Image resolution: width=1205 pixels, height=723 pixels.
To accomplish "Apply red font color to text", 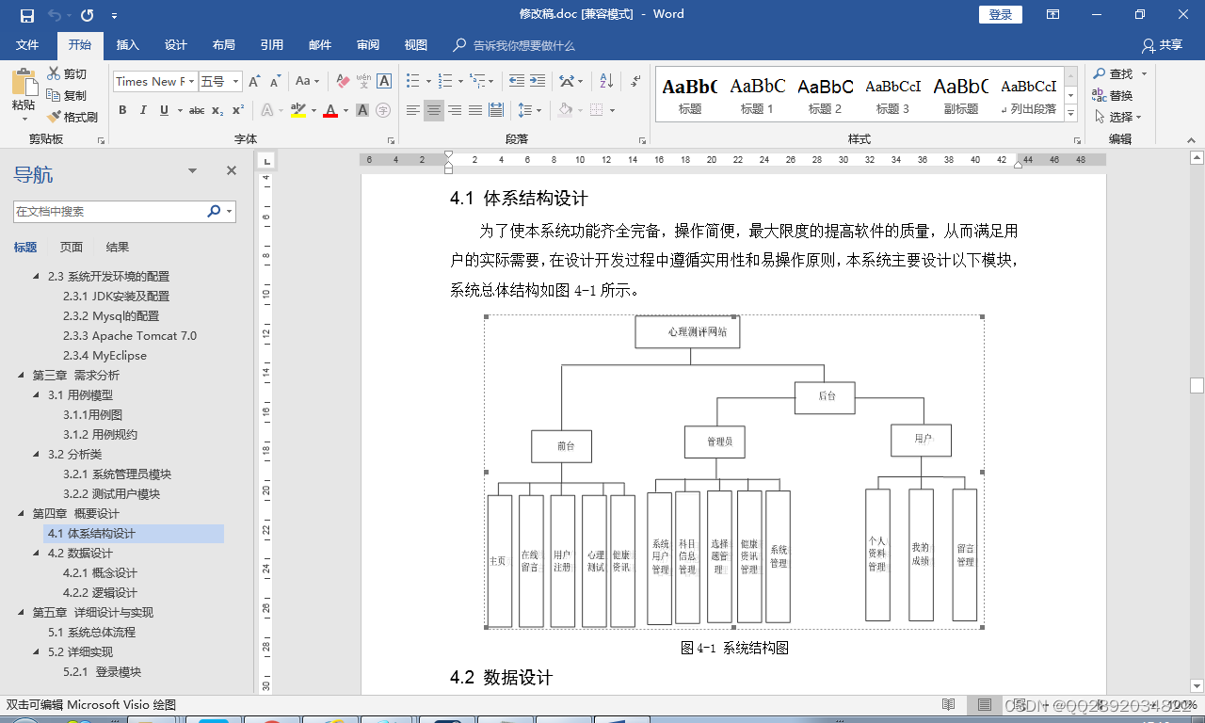I will coord(330,110).
